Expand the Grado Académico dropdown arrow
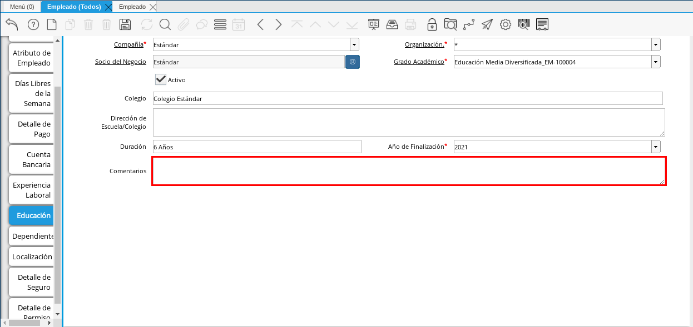 [x=656, y=62]
